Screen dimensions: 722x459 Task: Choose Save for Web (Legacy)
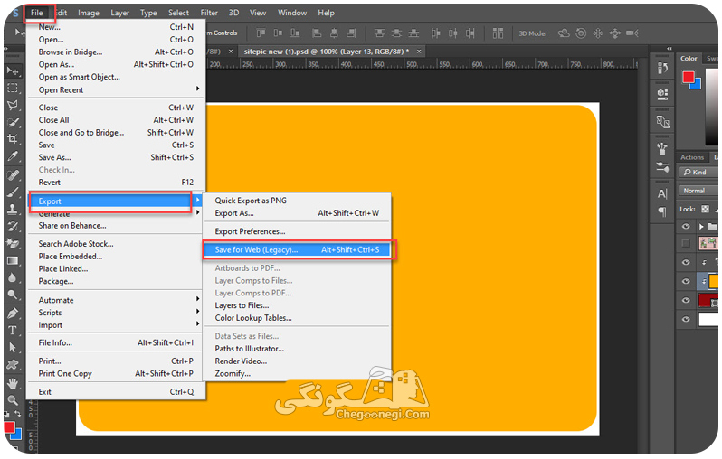coord(297,249)
